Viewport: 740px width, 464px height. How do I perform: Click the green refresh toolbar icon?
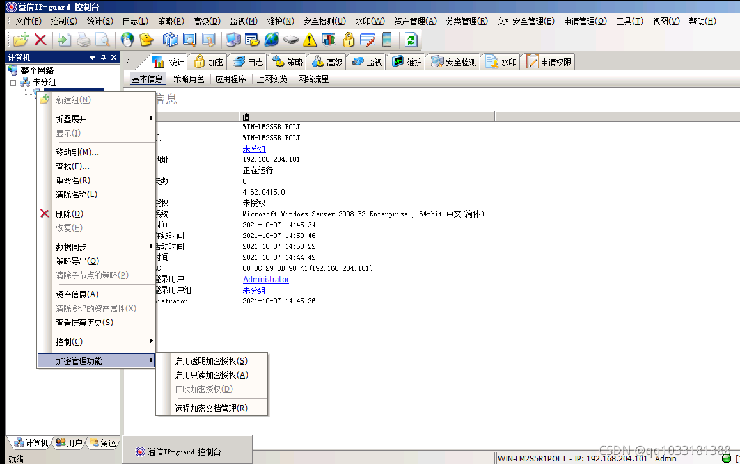[411, 40]
